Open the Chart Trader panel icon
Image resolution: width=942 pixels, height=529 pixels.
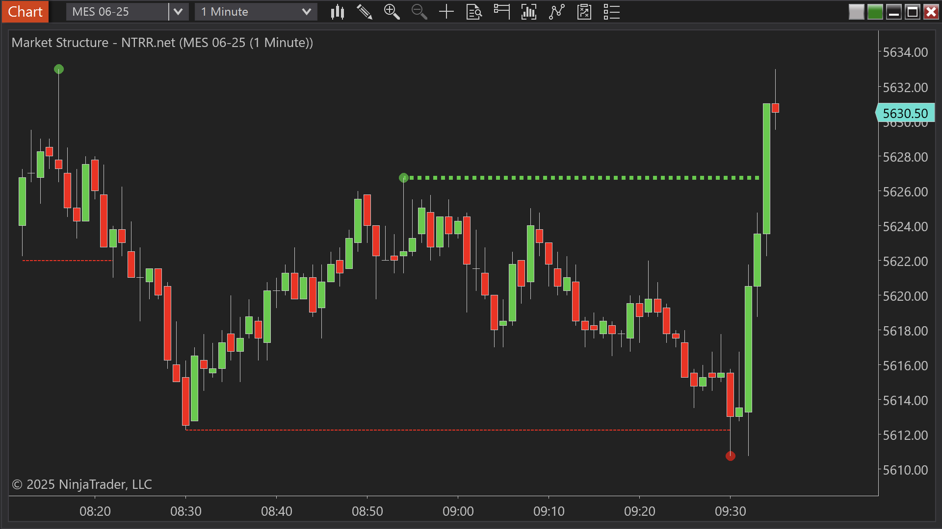pyautogui.click(x=502, y=12)
